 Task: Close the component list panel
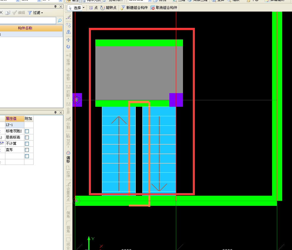(61, 7)
